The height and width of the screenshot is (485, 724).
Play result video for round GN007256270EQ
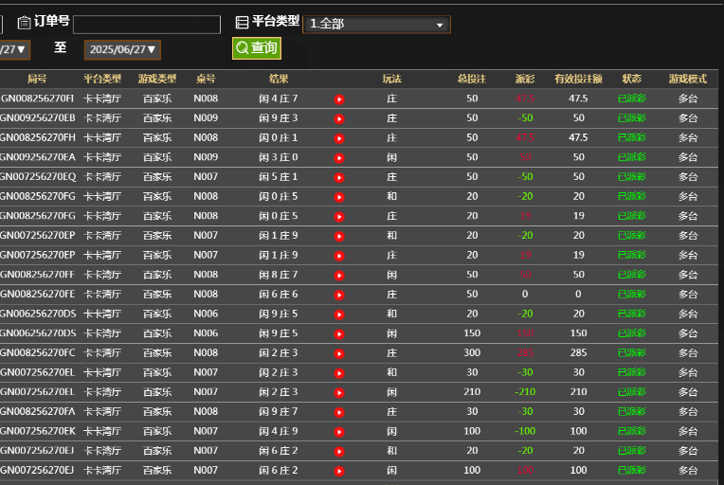(x=339, y=177)
